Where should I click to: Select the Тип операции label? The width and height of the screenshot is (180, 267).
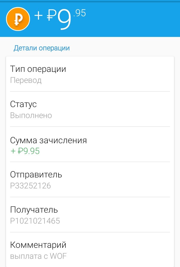pos(38,69)
